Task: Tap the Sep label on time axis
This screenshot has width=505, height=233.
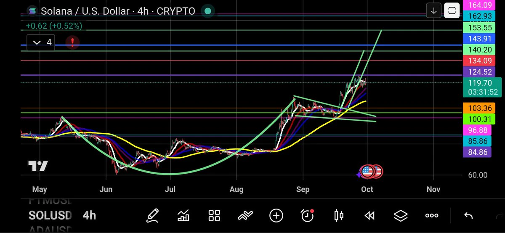Action: 303,189
